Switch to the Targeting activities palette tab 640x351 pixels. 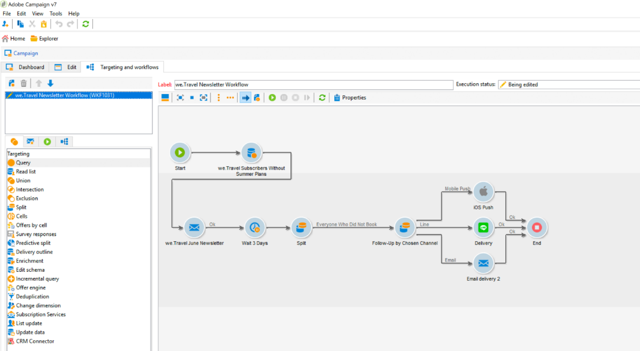[14, 142]
